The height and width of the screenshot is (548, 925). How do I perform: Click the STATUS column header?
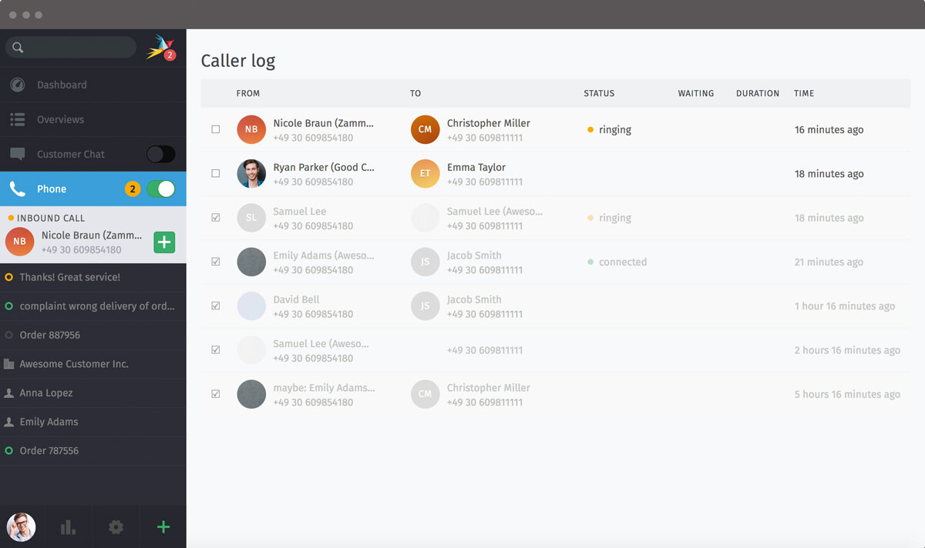599,93
